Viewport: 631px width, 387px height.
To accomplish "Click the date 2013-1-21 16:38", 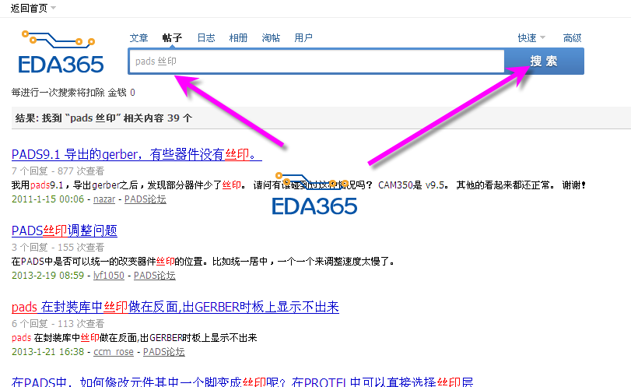I will coord(48,351).
